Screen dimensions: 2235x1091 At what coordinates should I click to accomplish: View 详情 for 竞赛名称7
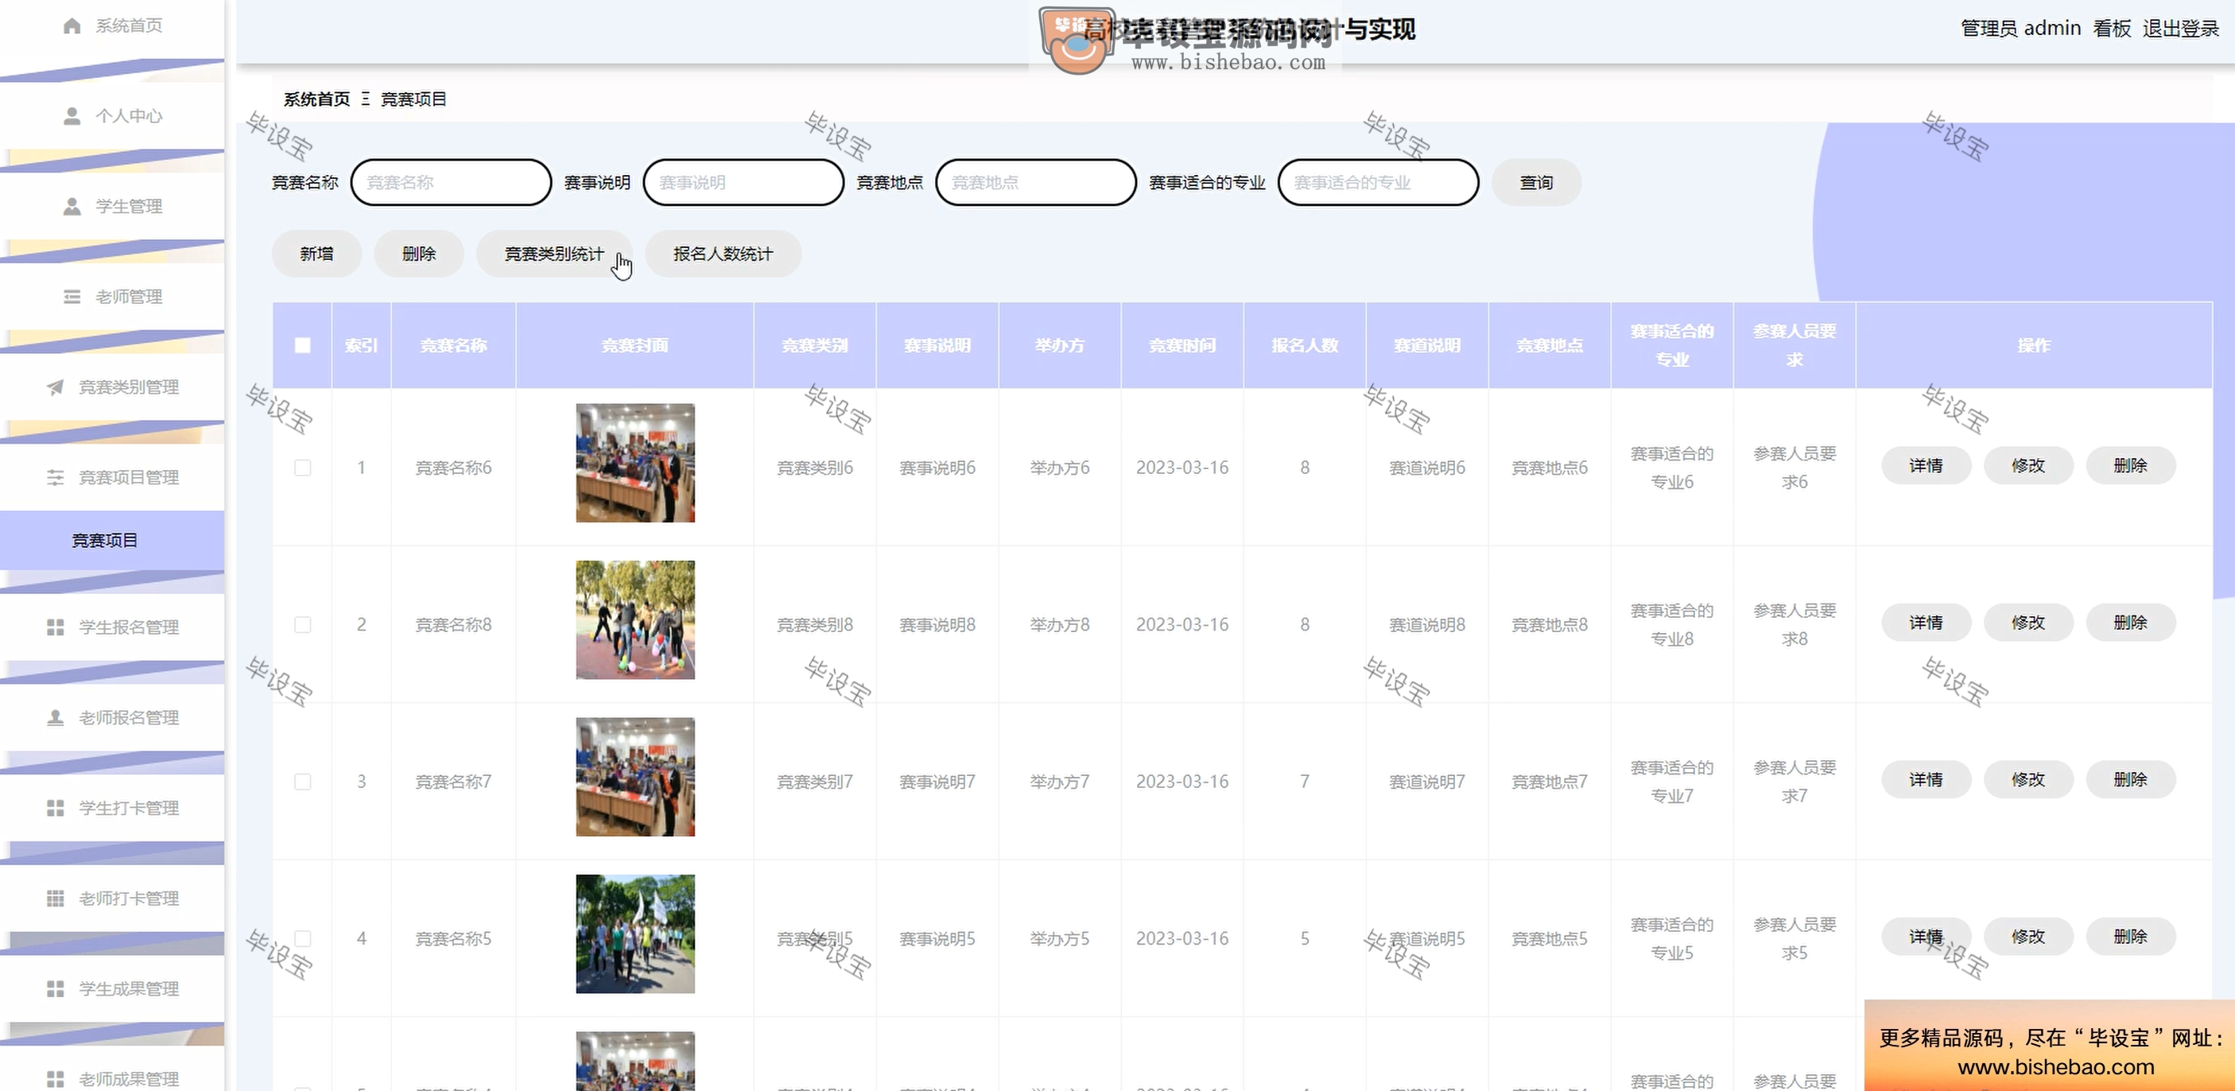pyautogui.click(x=1927, y=780)
